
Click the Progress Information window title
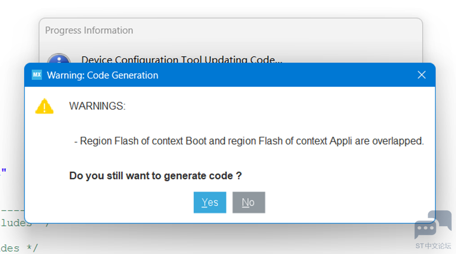[x=89, y=30]
